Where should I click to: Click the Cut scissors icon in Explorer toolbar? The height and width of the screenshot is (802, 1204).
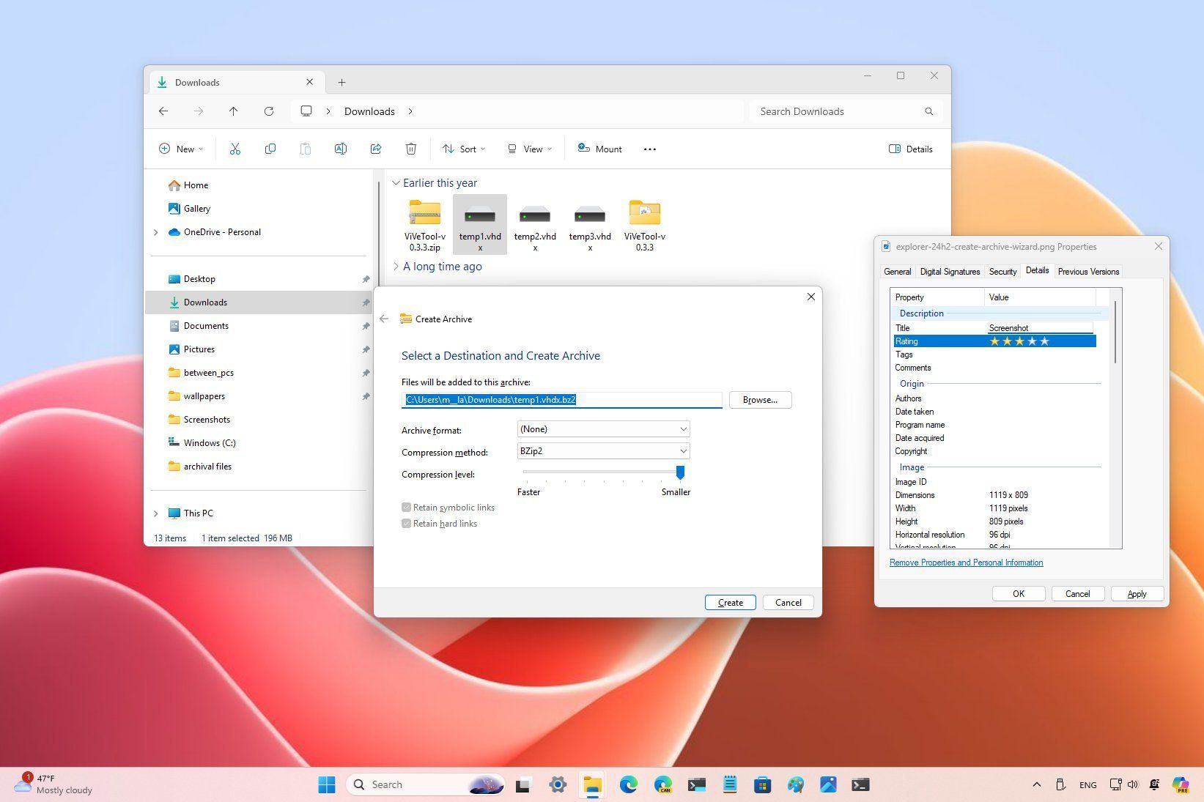tap(234, 149)
